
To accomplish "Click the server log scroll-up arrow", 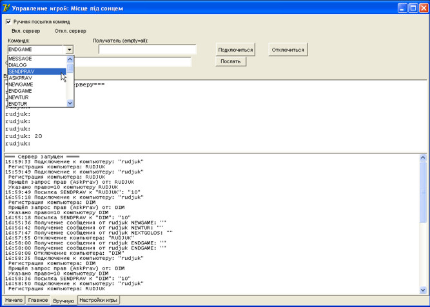I will click(x=423, y=157).
